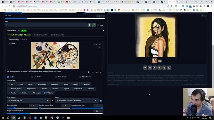Select Reference control type
214x120 pixels.
point(89,89)
